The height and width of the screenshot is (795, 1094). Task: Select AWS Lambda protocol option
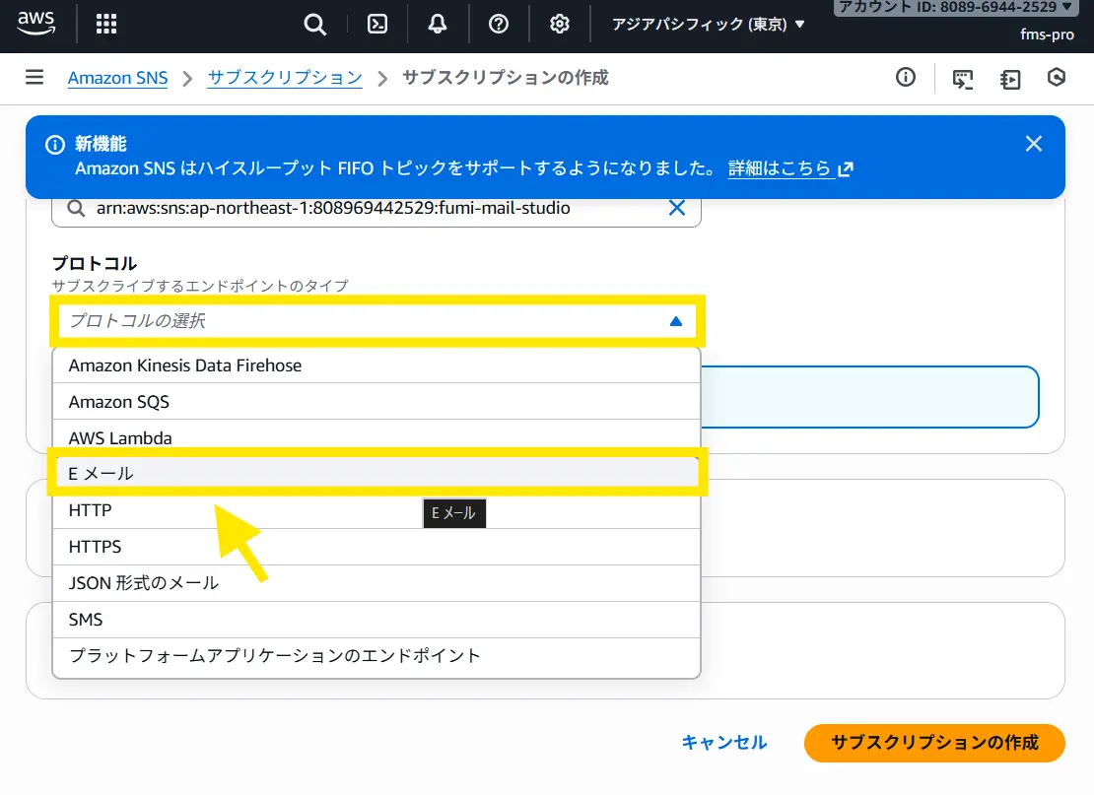tap(375, 438)
